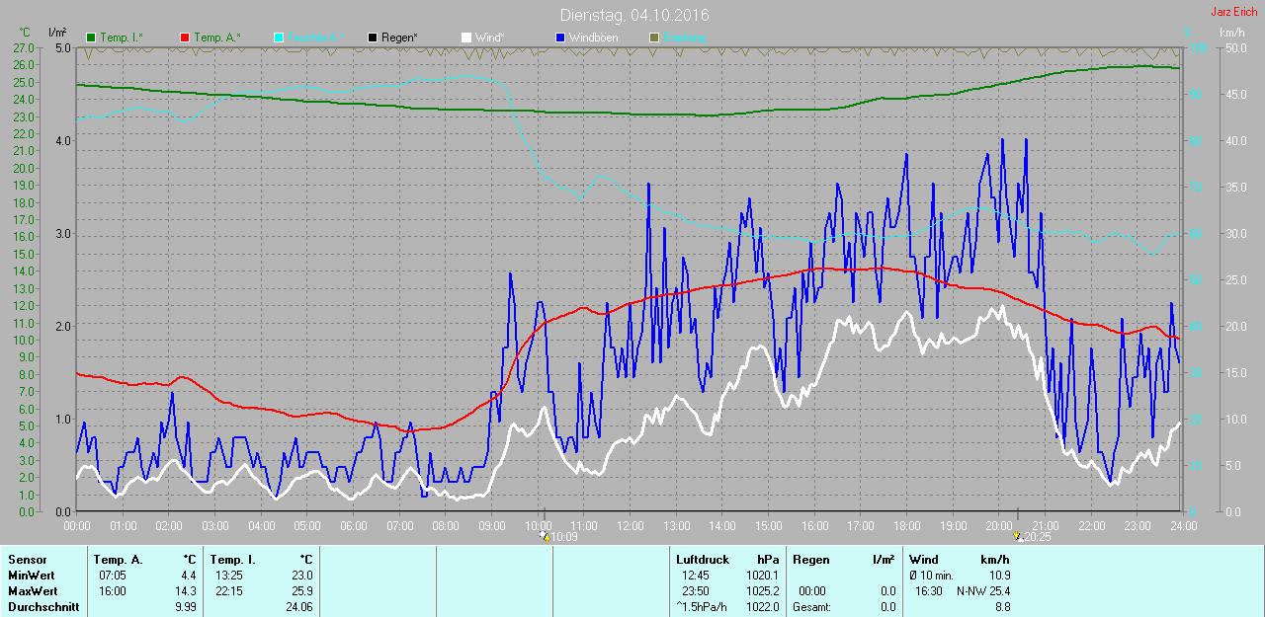Screen dimensions: 1265x617
Task: Click the sunrise marker icon at 10:09
Action: [x=545, y=537]
